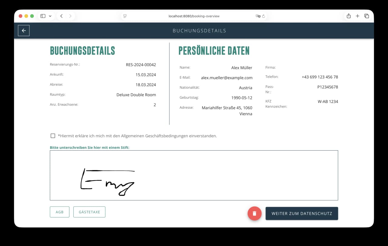Open the reader view icon in the address bar
The height and width of the screenshot is (246, 388).
[125, 16]
